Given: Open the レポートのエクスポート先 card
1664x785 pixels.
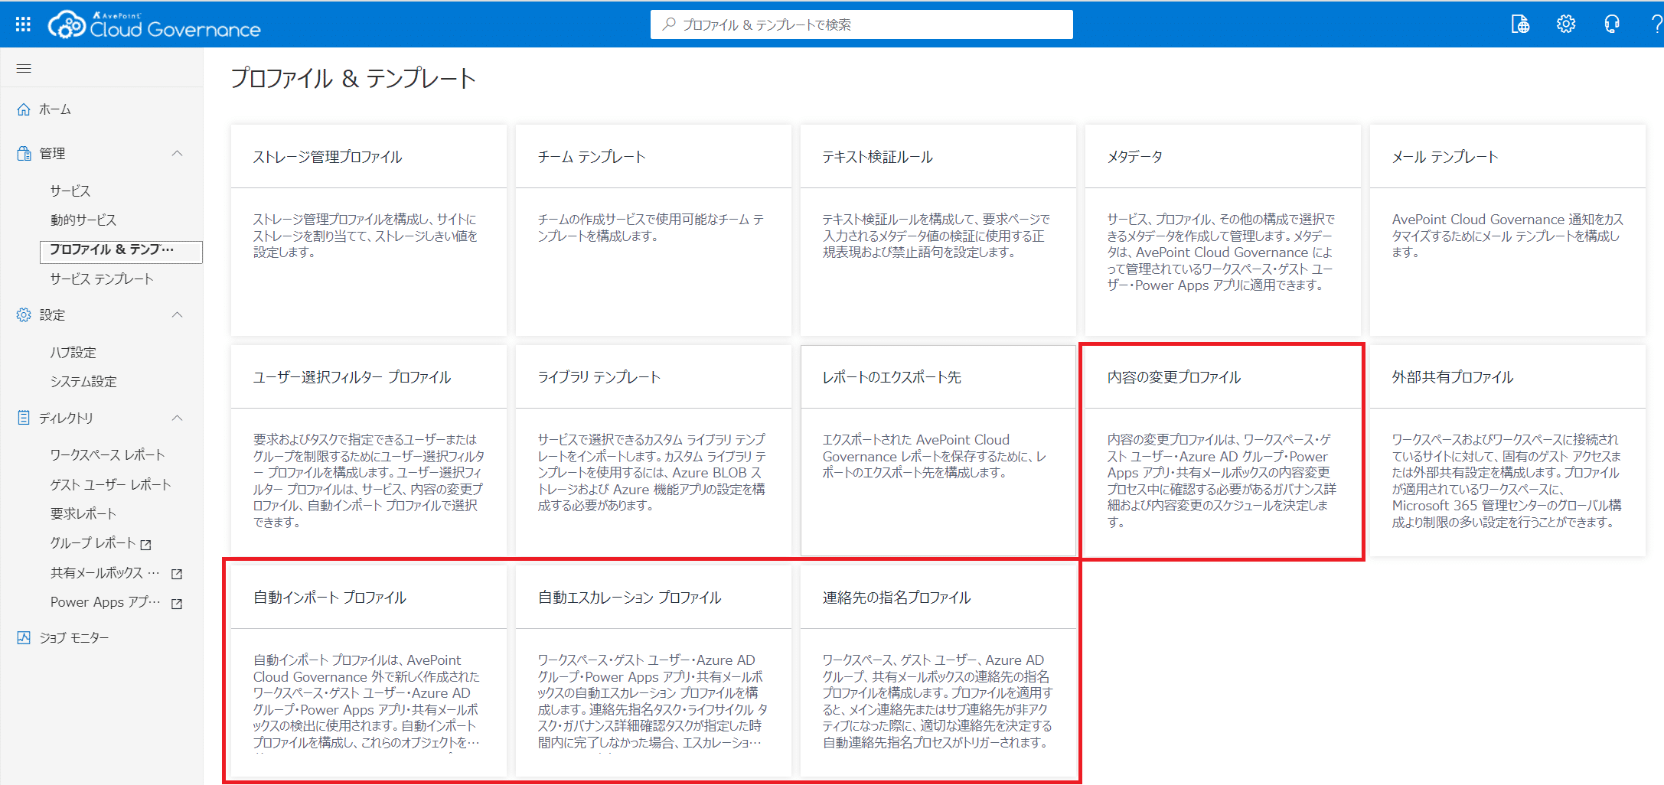Looking at the screenshot, I should [x=938, y=451].
